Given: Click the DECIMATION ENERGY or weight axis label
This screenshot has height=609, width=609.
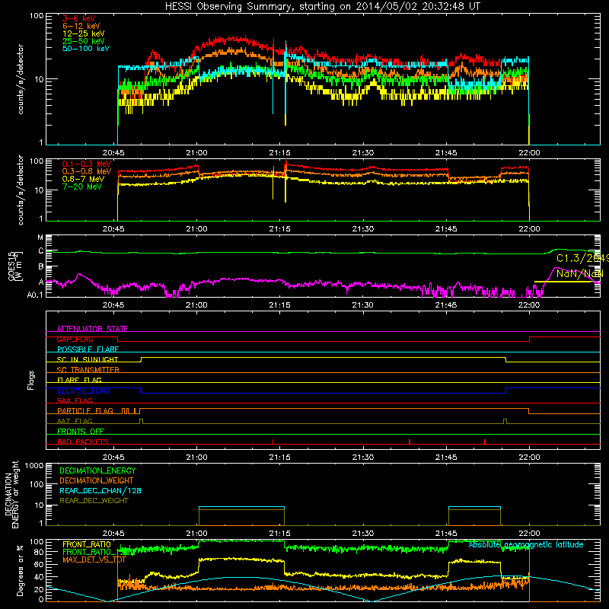Looking at the screenshot, I should 11,494.
